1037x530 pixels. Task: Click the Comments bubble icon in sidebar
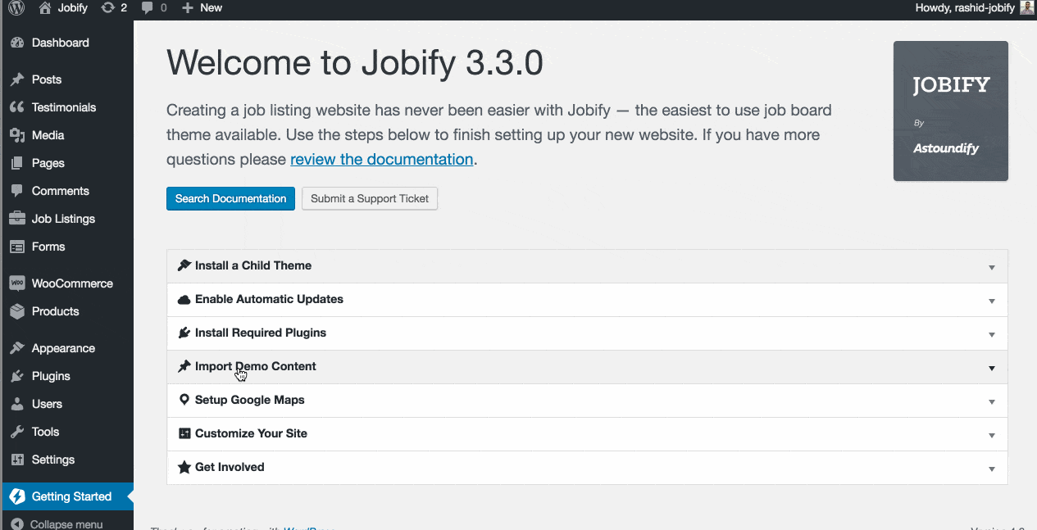click(x=16, y=191)
